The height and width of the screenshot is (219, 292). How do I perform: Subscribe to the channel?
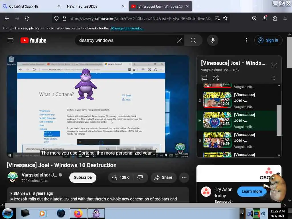83,177
